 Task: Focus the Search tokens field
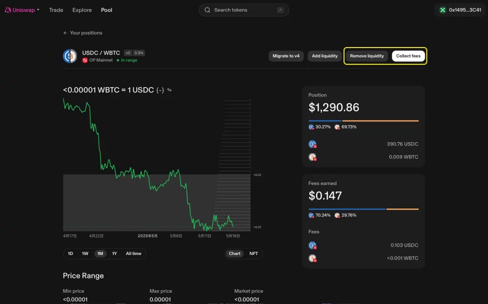coord(244,10)
